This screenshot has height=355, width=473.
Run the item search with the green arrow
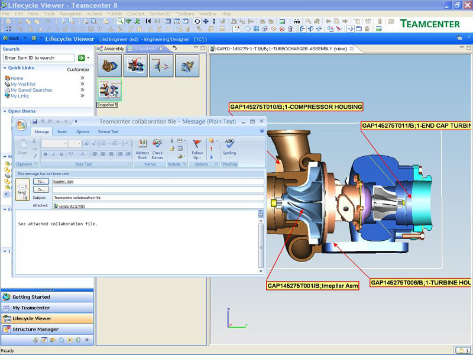(81, 57)
